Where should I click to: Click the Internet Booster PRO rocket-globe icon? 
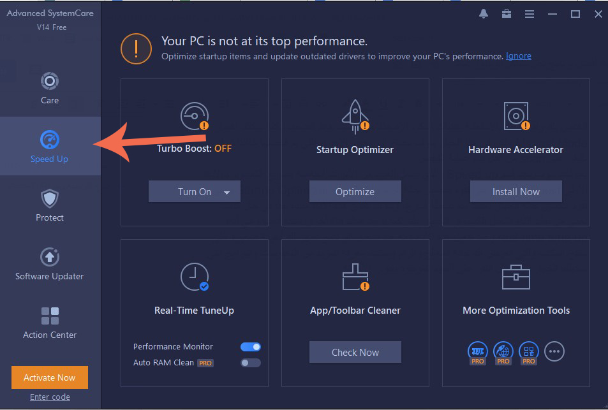(x=503, y=351)
